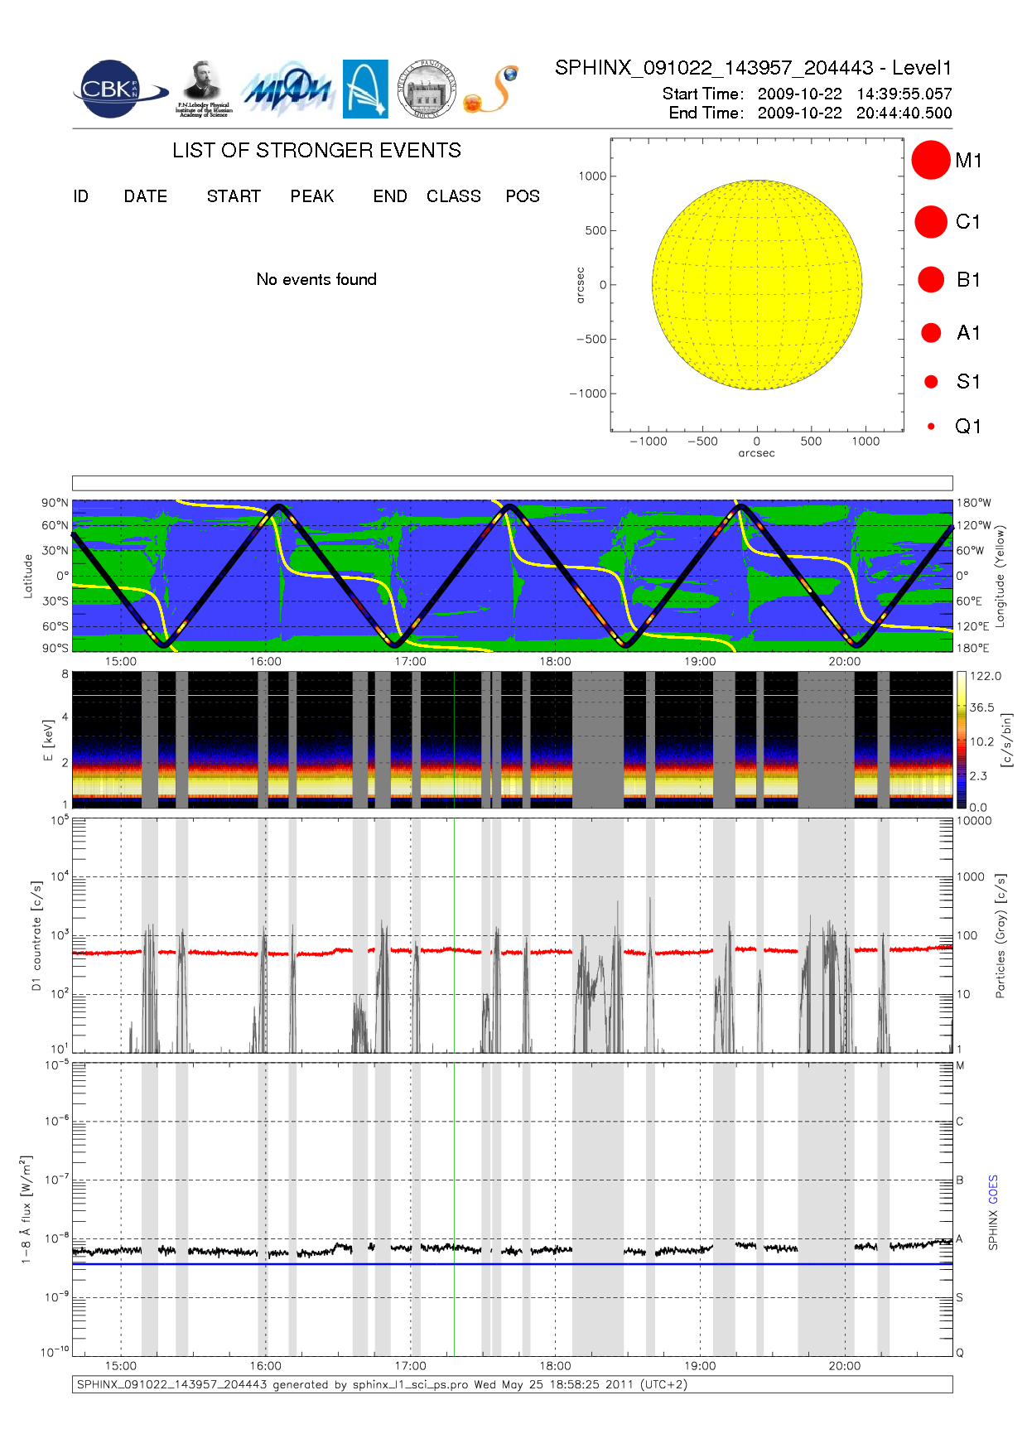1027x1453 pixels.
Task: Click the blue GOES flux line
Action: (512, 1264)
